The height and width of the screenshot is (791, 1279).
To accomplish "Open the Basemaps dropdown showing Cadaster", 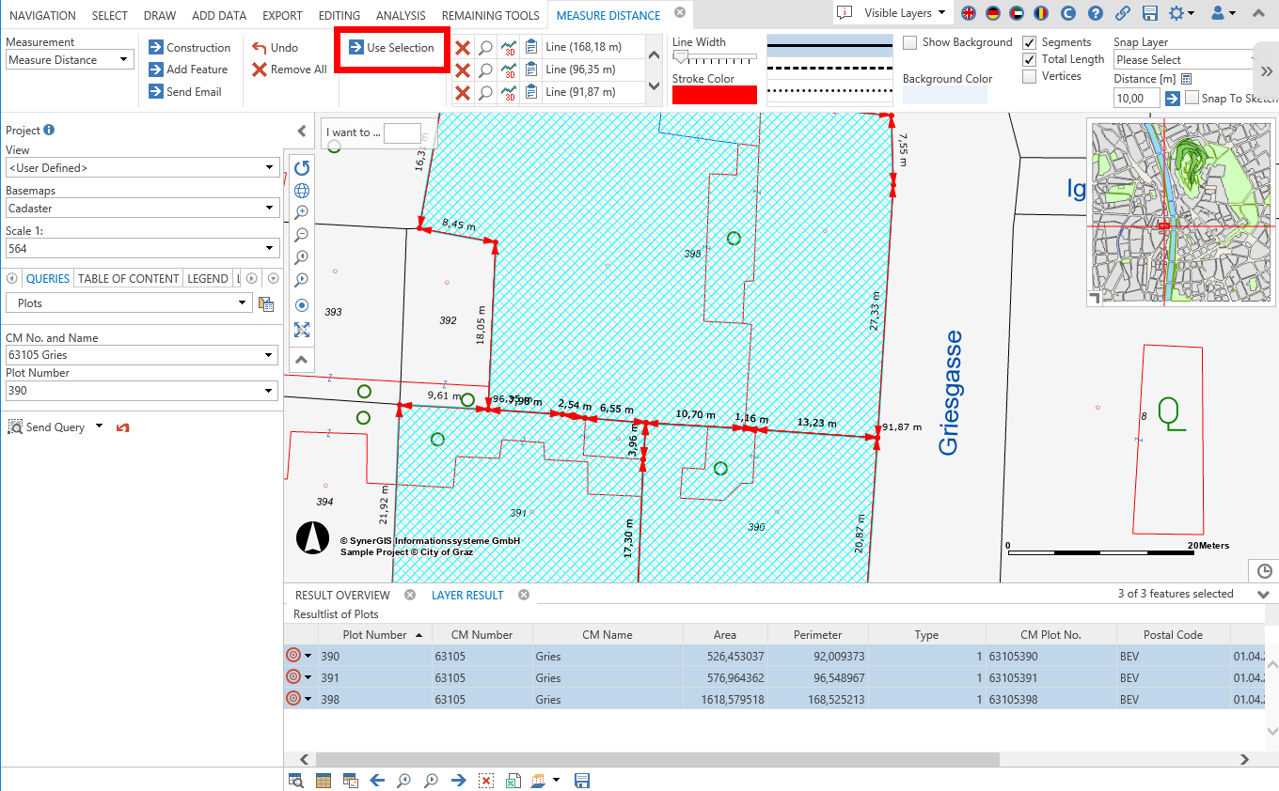I will [x=141, y=208].
